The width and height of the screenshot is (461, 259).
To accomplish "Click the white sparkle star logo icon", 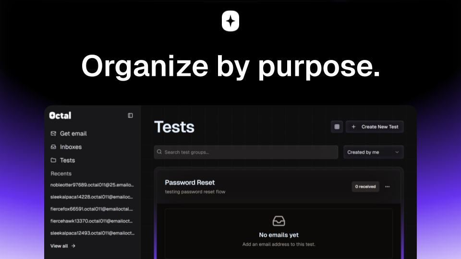I will (230, 21).
